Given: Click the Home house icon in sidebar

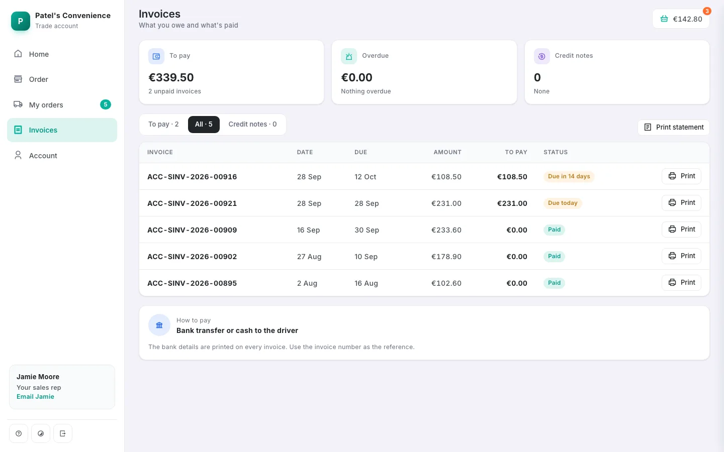Looking at the screenshot, I should click(x=18, y=54).
